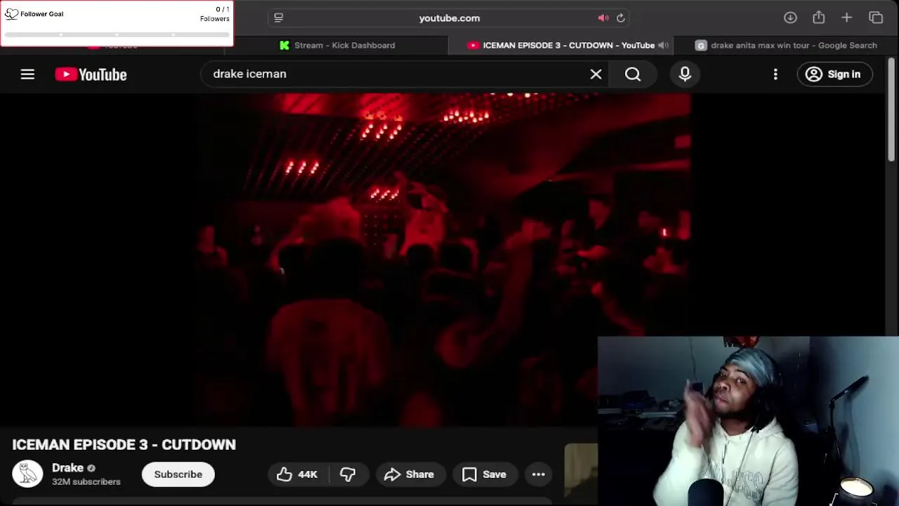The image size is (899, 506).
Task: Focus the youtube.com address bar
Action: (x=449, y=18)
